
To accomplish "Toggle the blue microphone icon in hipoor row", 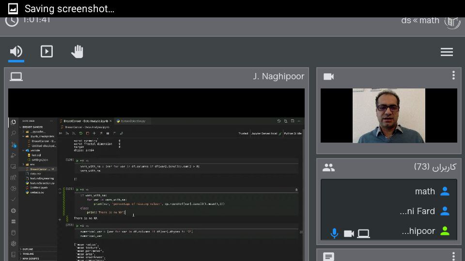I will coord(334,234).
